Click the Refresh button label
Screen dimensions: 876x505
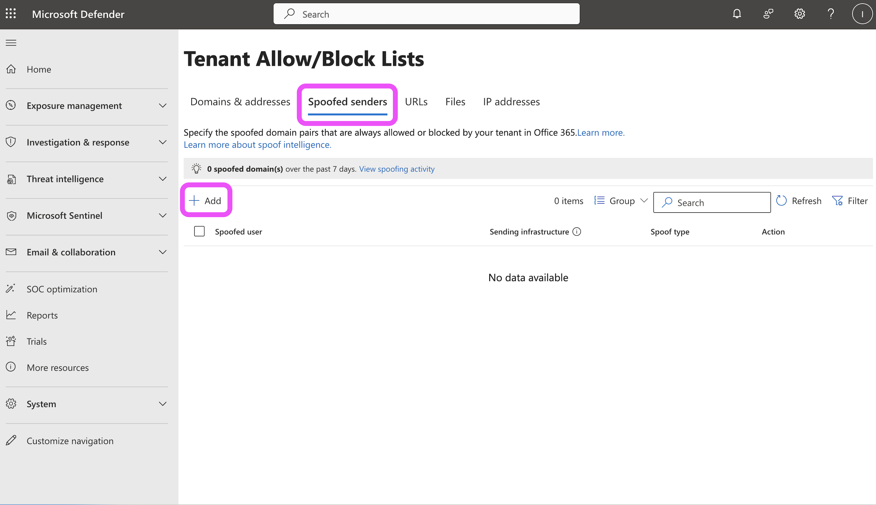(x=807, y=201)
